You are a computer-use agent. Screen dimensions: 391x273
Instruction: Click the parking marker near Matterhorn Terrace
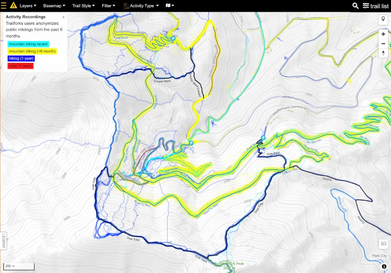click(x=263, y=138)
